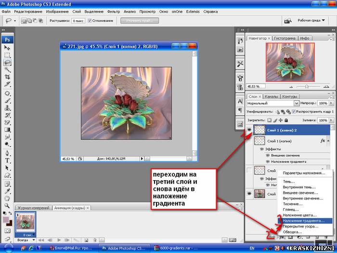Select the Move tool
This screenshot has height=253, width=337.
pos(7,48)
